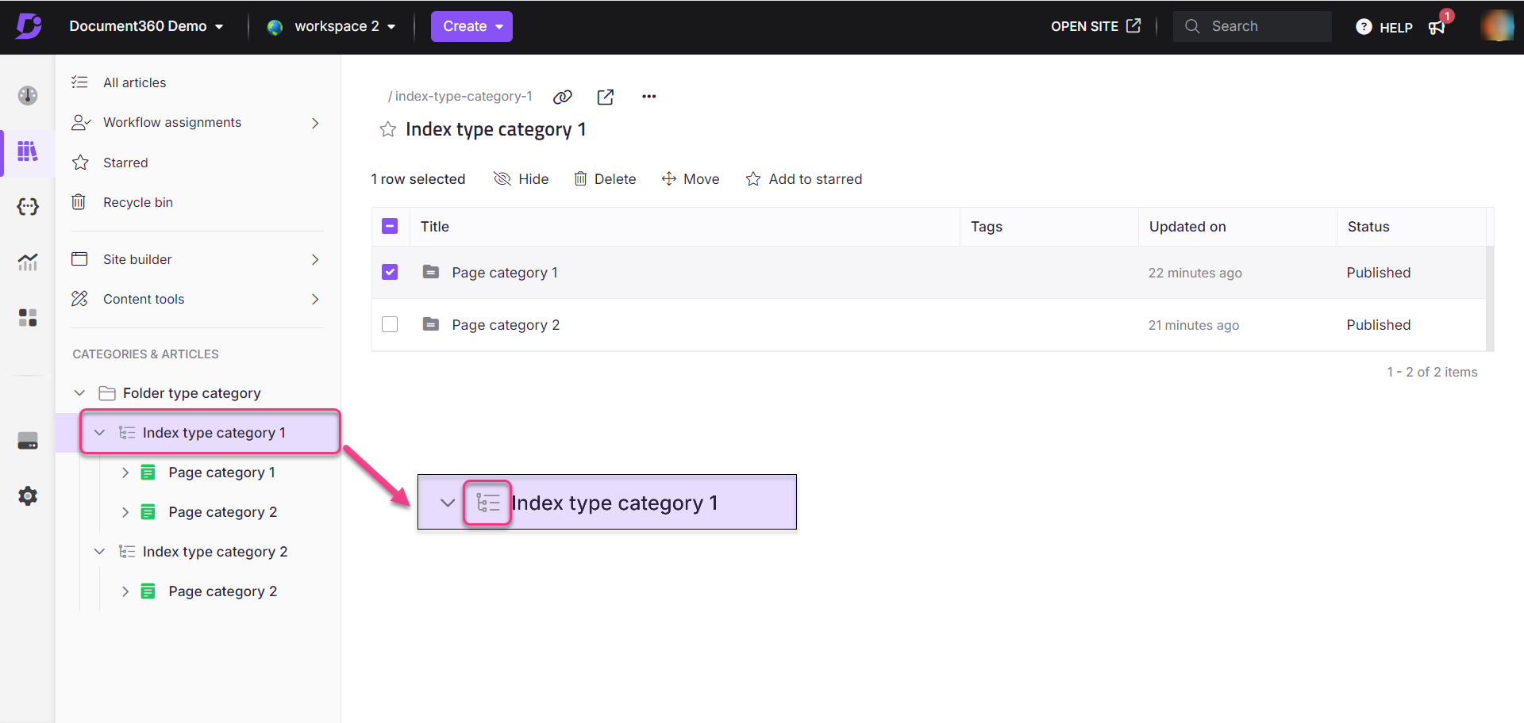Image resolution: width=1524 pixels, height=723 pixels.
Task: Click Add to starred action
Action: point(804,179)
